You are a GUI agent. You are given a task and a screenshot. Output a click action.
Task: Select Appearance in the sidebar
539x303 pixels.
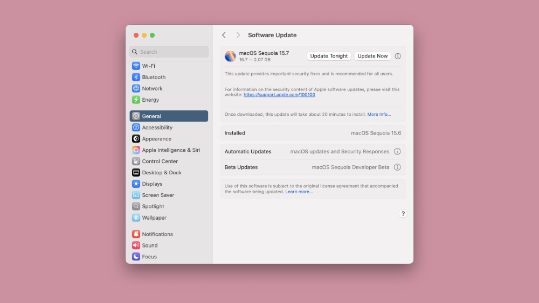[x=156, y=139]
